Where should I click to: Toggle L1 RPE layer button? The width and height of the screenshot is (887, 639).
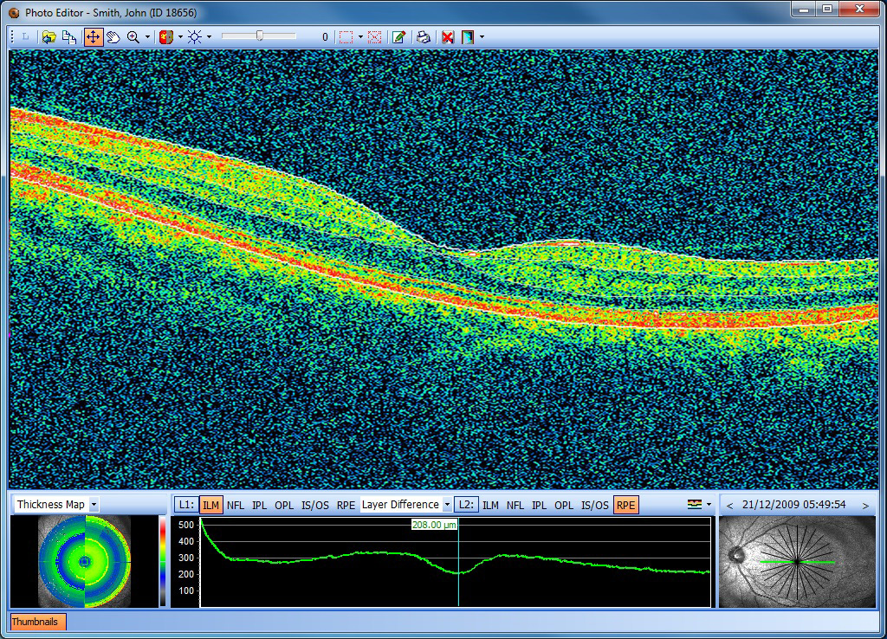pos(346,505)
